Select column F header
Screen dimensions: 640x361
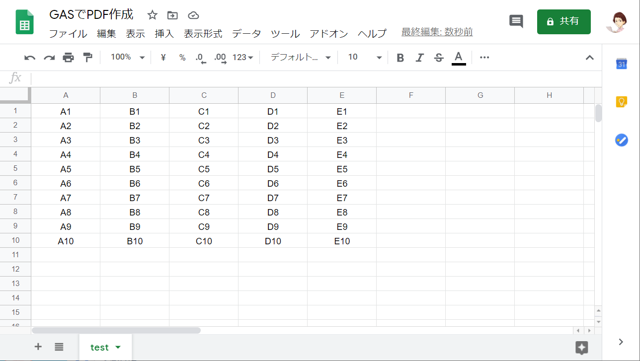(411, 95)
